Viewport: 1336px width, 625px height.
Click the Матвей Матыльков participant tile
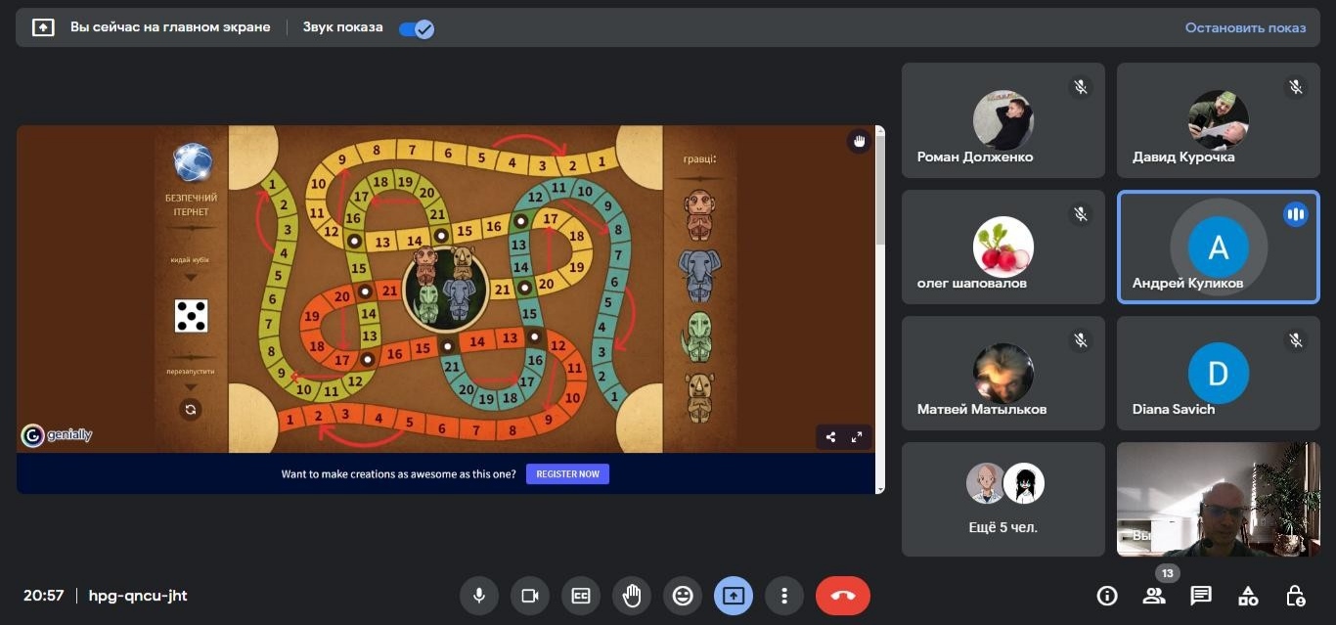click(1003, 373)
